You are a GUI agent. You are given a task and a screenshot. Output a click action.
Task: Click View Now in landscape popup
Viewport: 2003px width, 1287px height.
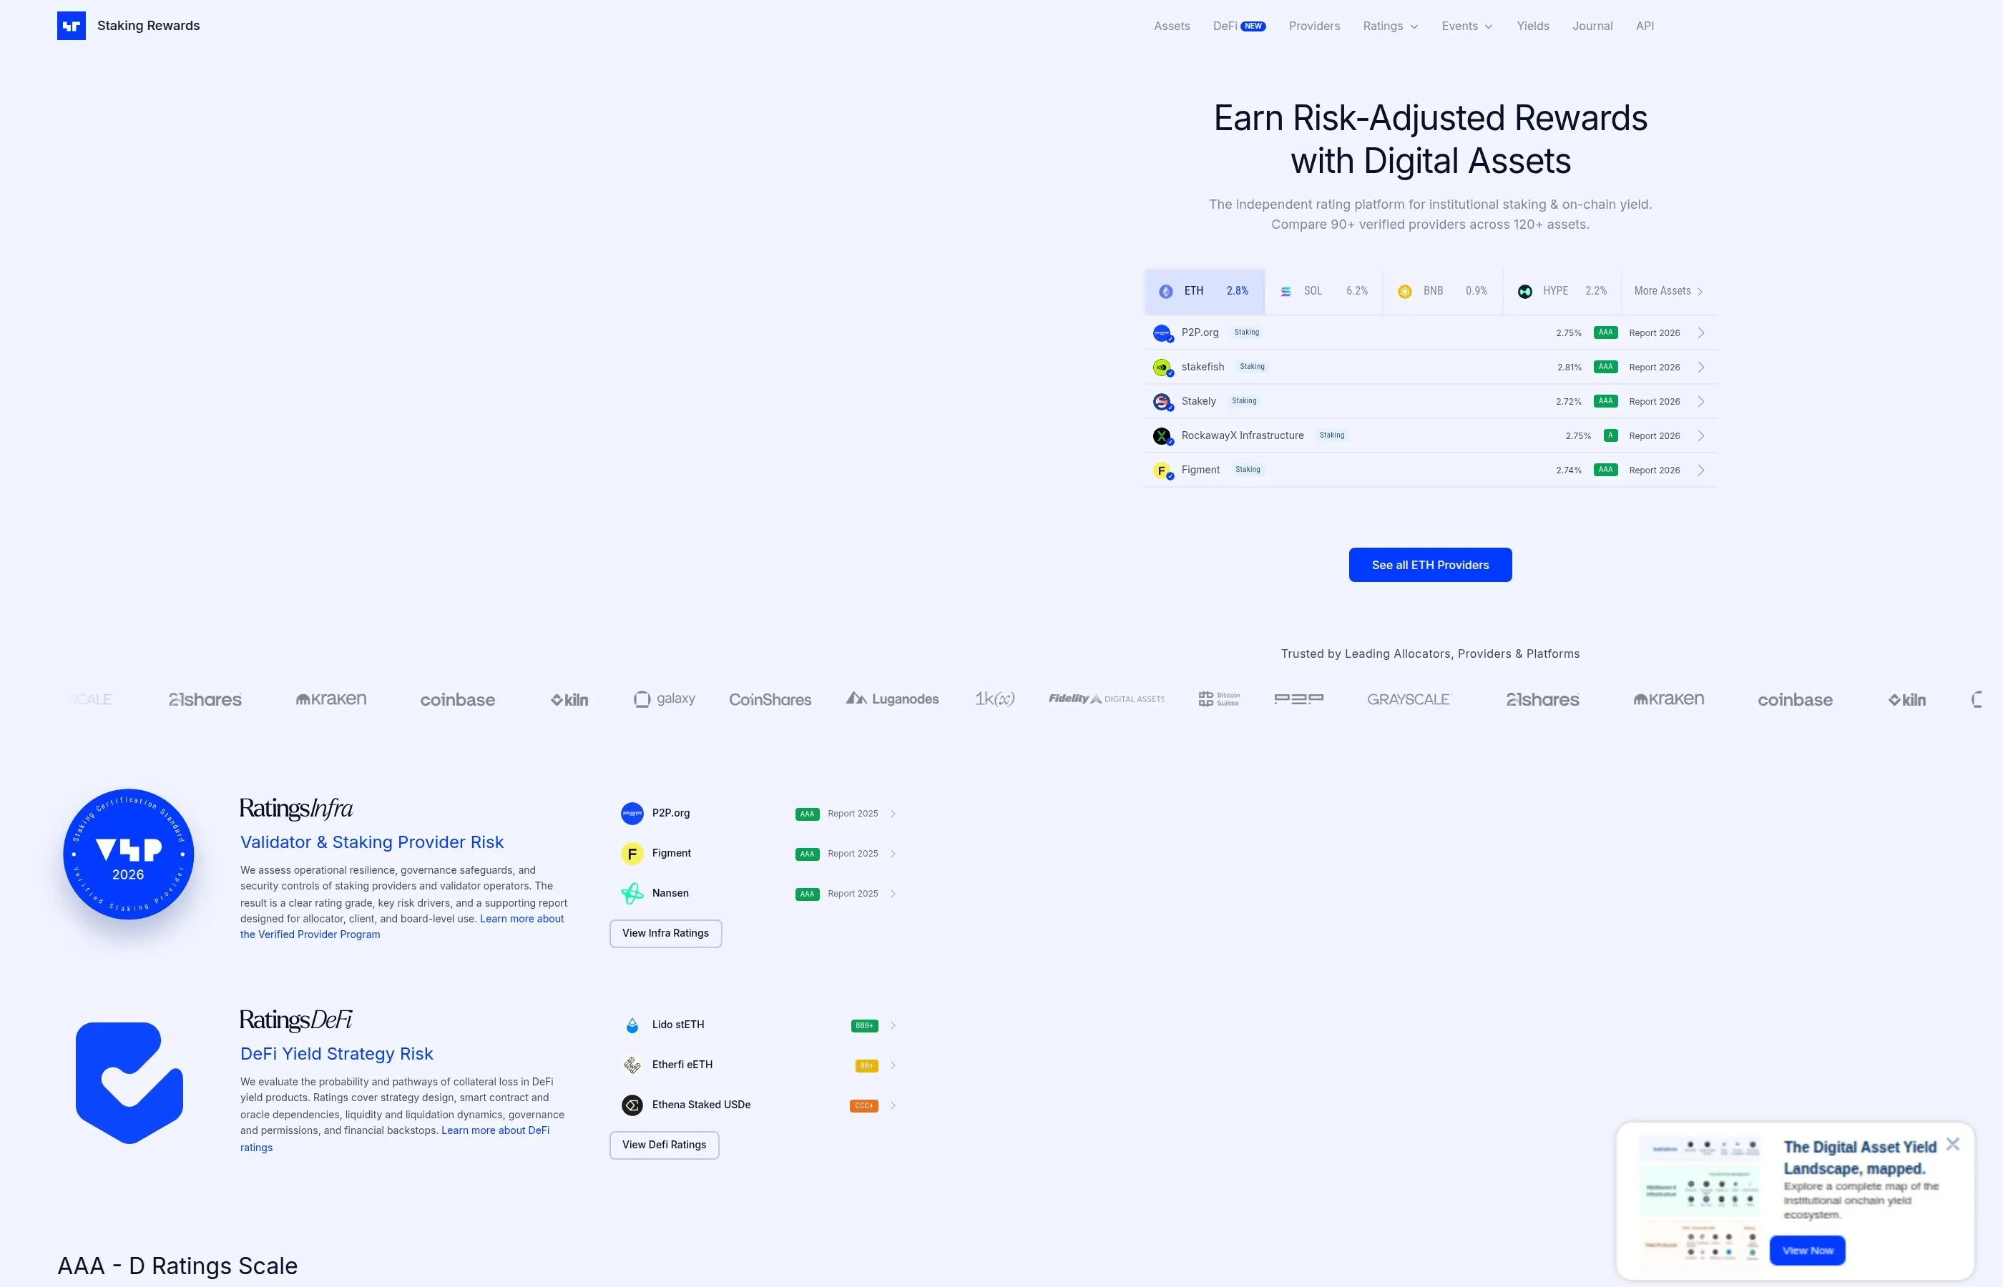click(x=1808, y=1251)
